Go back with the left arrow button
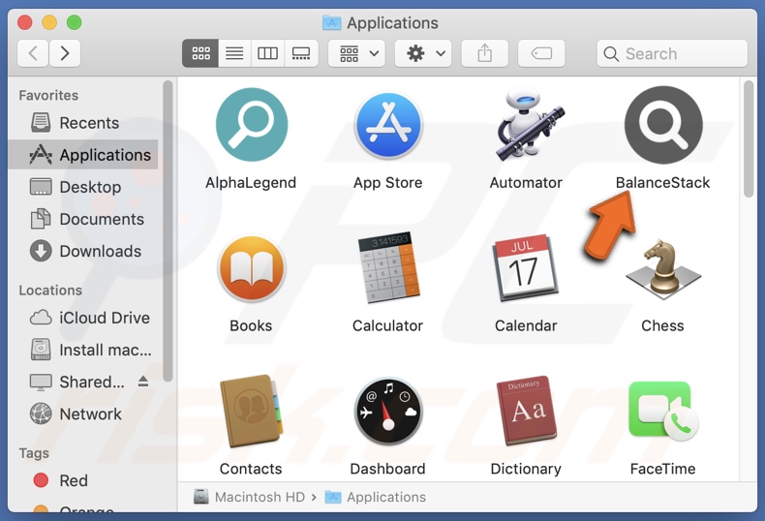 point(33,53)
